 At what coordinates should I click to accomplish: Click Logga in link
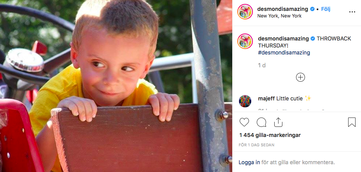click(249, 162)
